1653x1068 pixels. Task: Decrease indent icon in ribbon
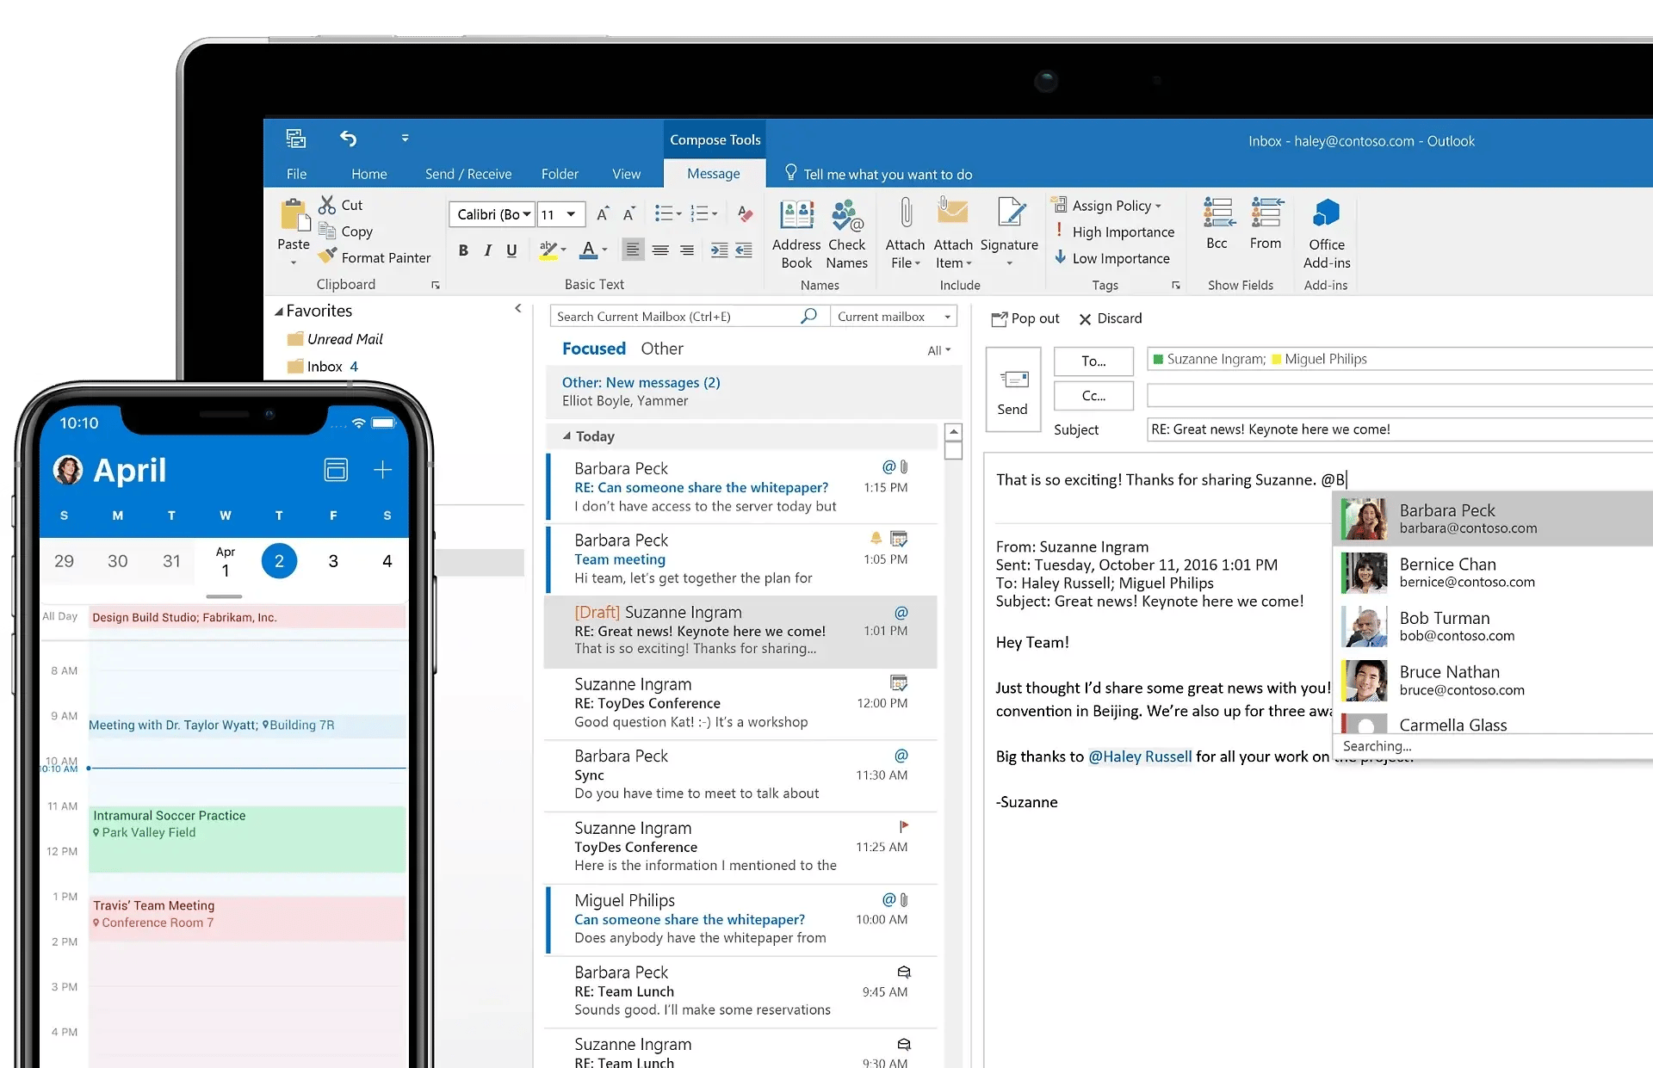pyautogui.click(x=744, y=250)
